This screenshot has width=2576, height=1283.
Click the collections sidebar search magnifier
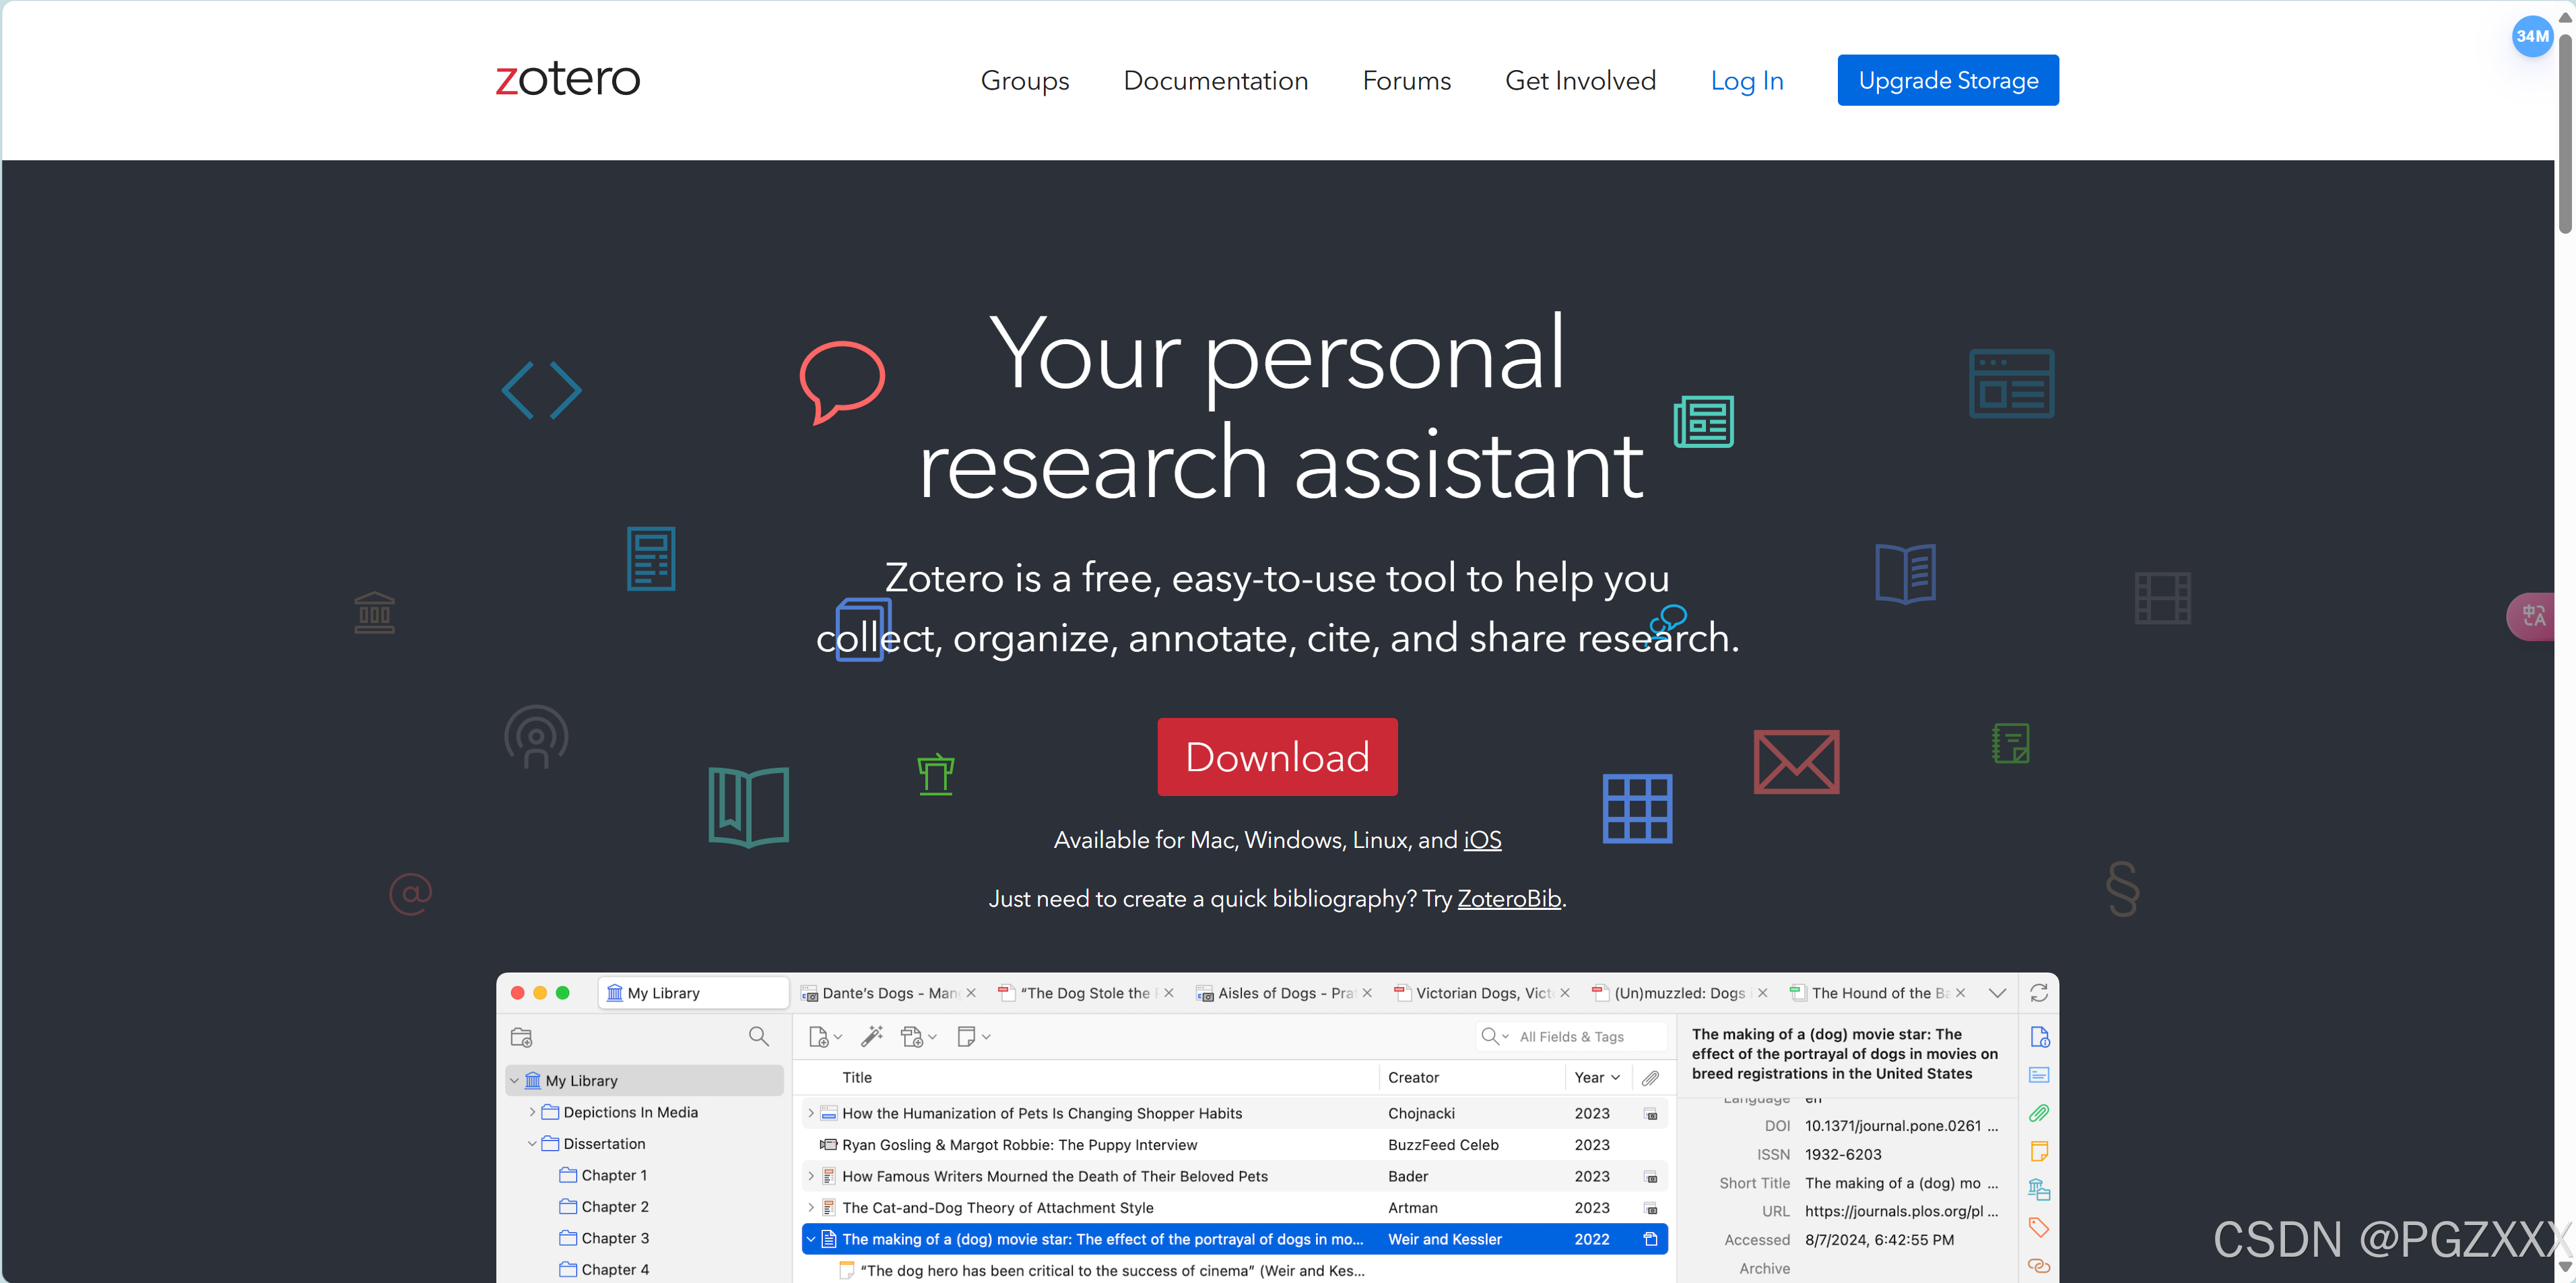(x=759, y=1036)
